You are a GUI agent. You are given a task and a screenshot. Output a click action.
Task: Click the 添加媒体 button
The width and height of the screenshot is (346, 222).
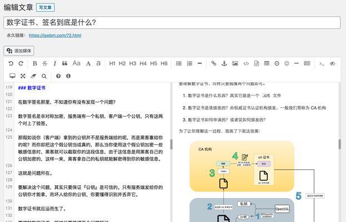(19, 51)
